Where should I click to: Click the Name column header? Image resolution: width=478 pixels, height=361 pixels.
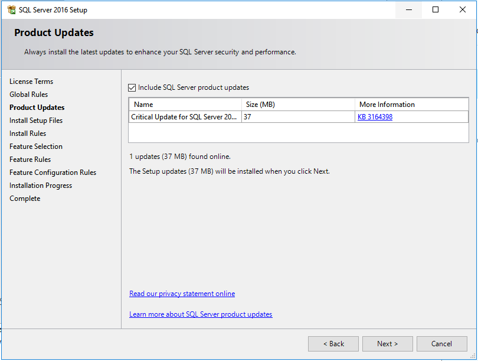click(x=143, y=104)
